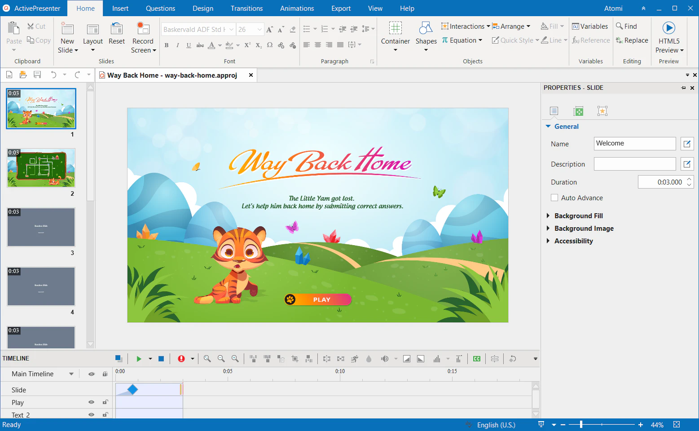The width and height of the screenshot is (699, 431).
Task: Zoom in on the timeline
Action: pyautogui.click(x=235, y=358)
